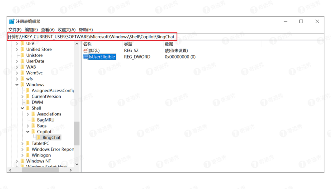Click the tree's vertical scroll up arrow

point(77,44)
